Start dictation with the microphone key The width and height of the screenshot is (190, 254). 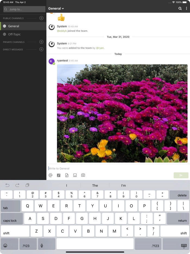(47, 244)
